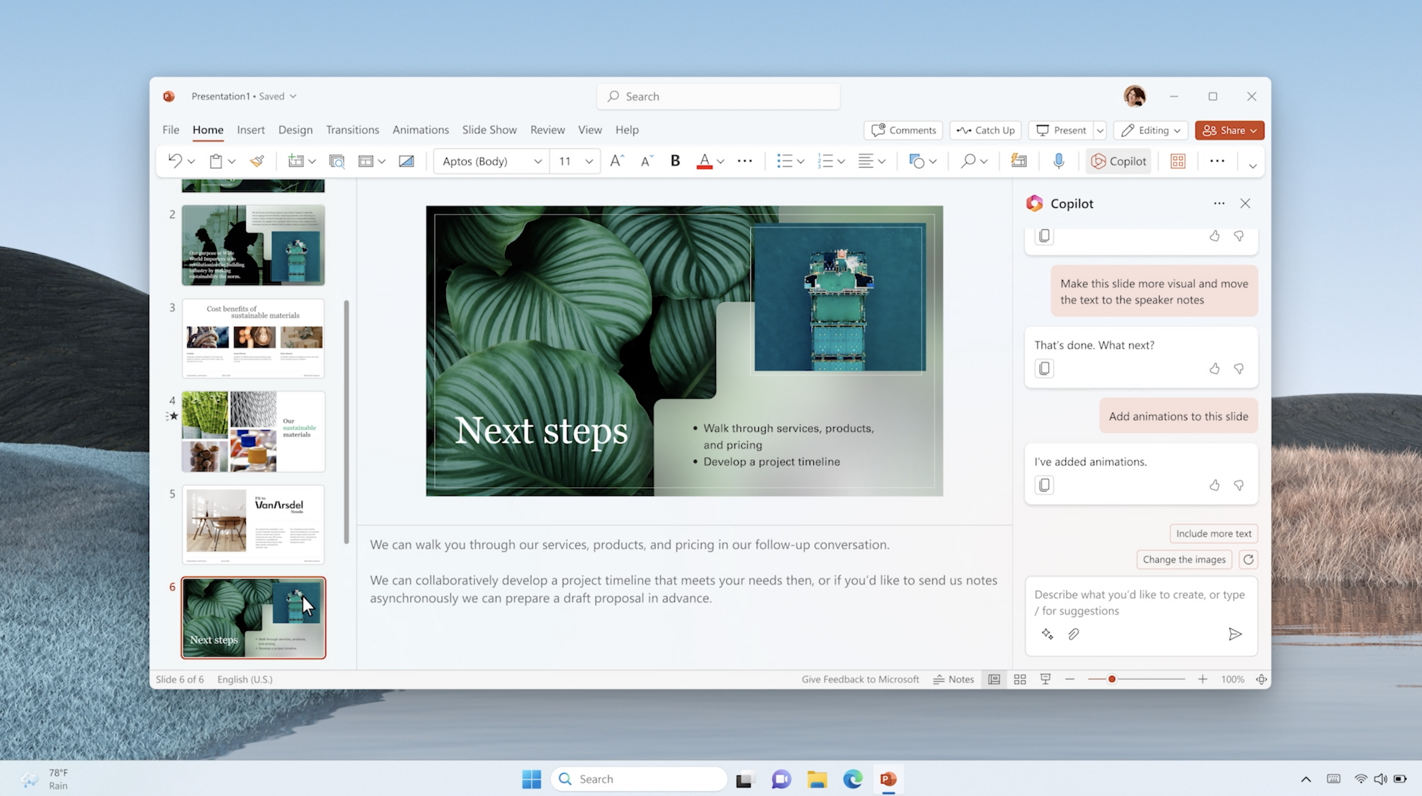Image resolution: width=1422 pixels, height=796 pixels.
Task: Click the paperclip attach icon in Copilot
Action: (x=1073, y=634)
